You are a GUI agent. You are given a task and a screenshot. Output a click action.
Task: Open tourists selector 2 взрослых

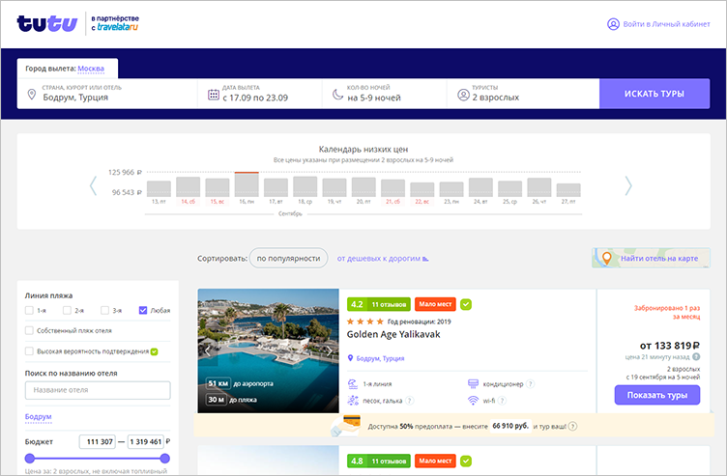[523, 94]
